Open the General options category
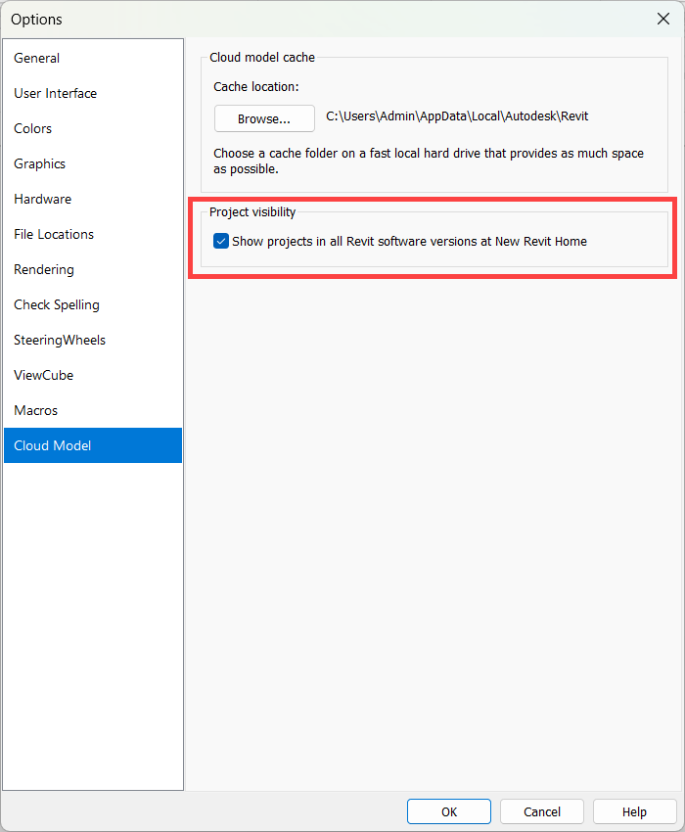The image size is (685, 832). 93,58
